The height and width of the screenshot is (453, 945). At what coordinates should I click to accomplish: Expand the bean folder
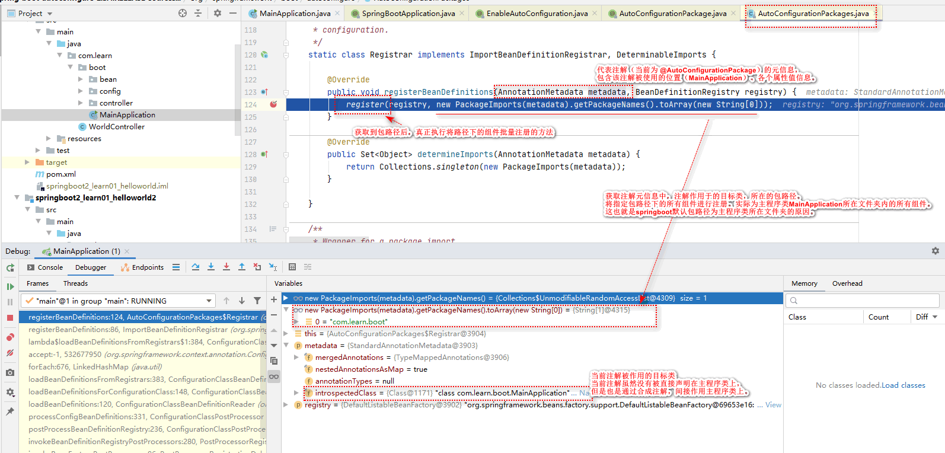pyautogui.click(x=81, y=79)
